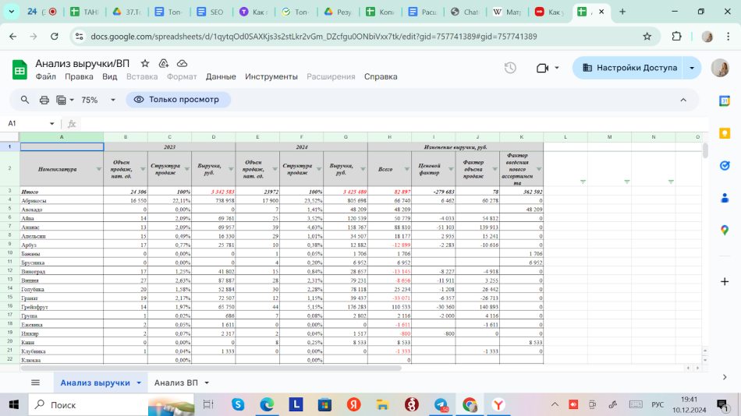Open version history clock icon
The width and height of the screenshot is (741, 416).
pos(510,68)
